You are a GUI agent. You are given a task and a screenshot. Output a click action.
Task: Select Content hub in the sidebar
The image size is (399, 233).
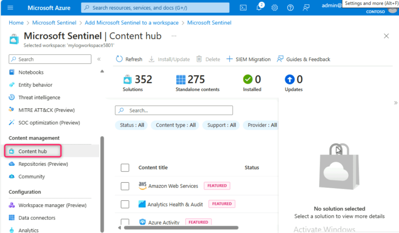[33, 151]
